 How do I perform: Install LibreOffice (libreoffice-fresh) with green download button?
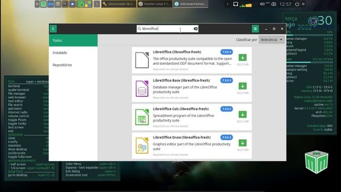[242, 58]
